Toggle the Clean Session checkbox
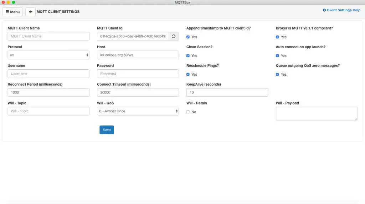Viewport: 365px width, 204px height. [x=188, y=56]
